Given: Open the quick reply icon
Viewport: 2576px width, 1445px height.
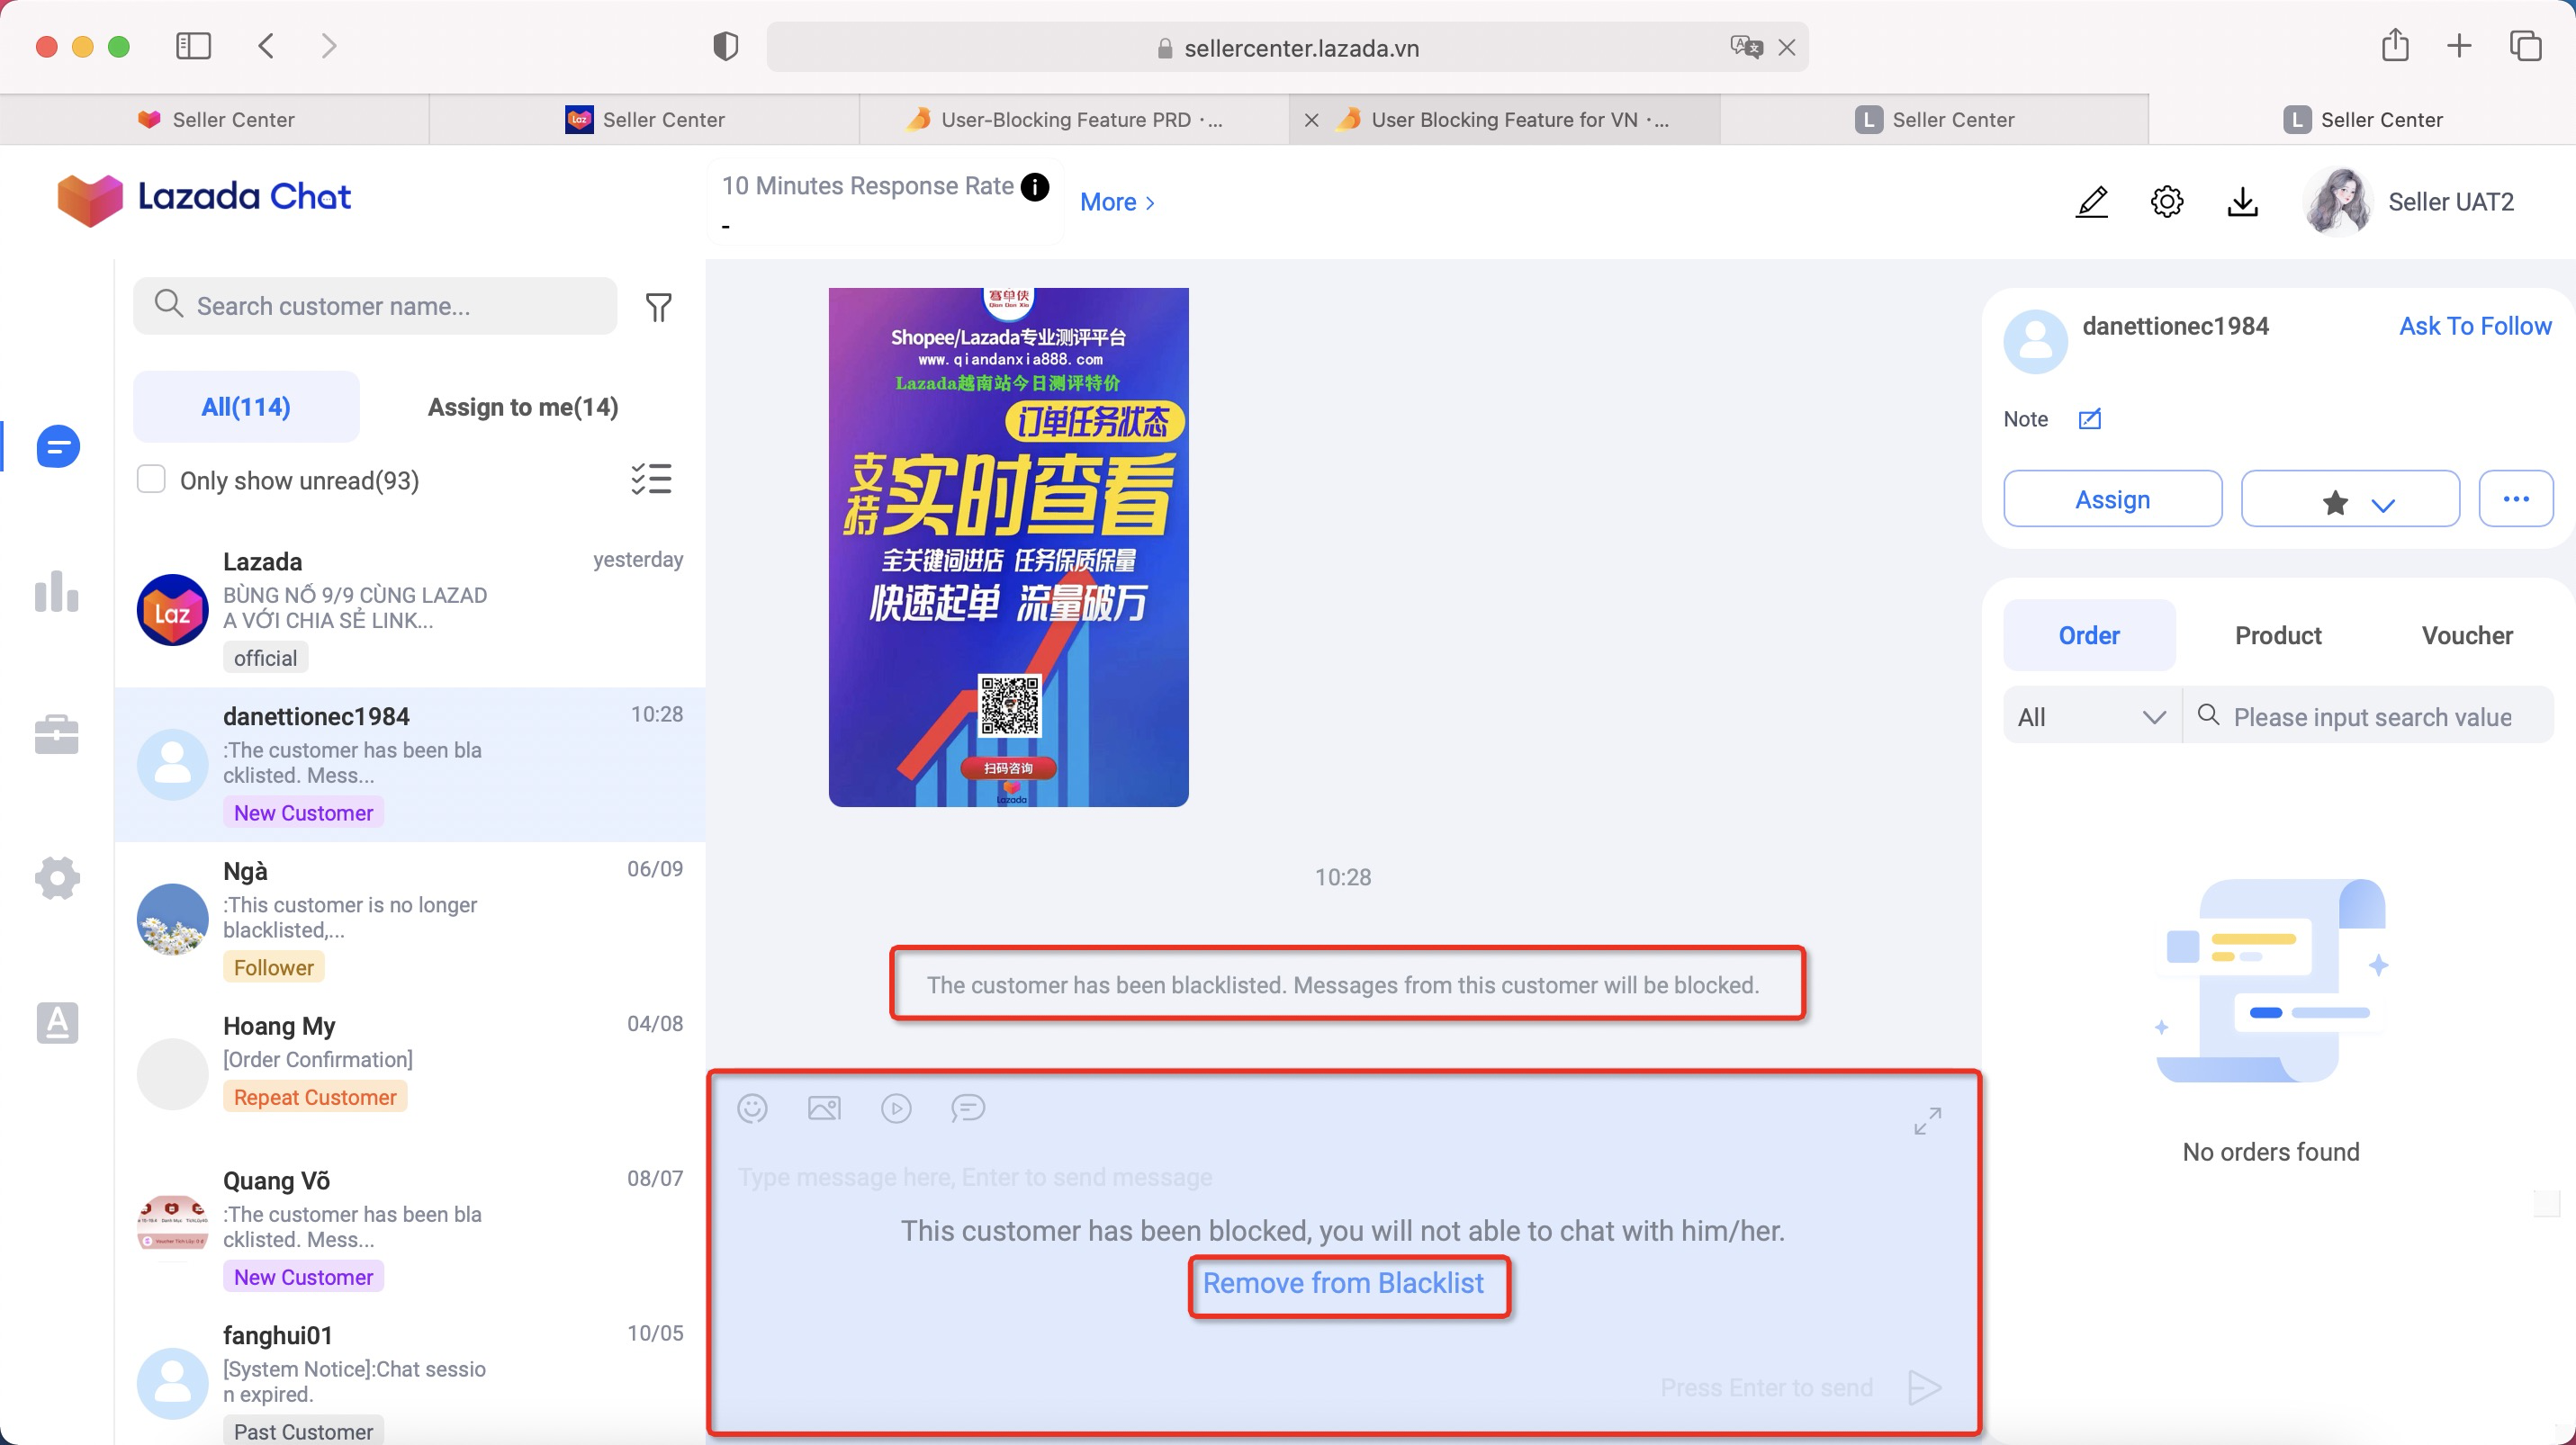Looking at the screenshot, I should 968,1108.
